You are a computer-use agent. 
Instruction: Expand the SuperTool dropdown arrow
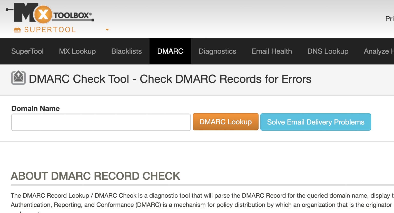(107, 30)
